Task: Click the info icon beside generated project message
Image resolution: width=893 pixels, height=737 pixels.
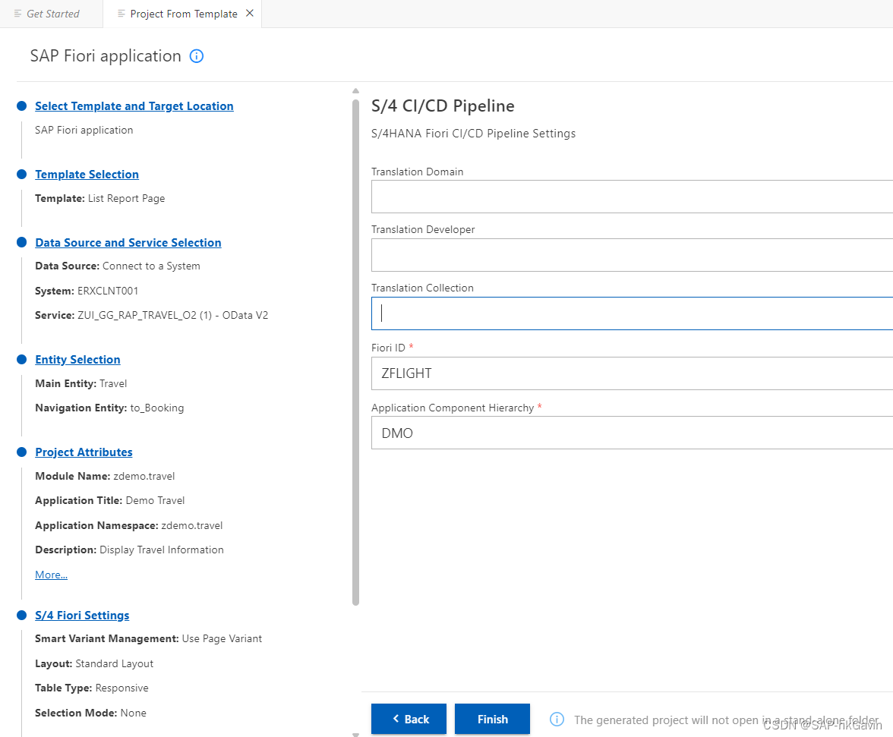Action: 557,720
